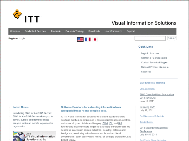Click the July 11-15, 2011 date text
The image size is (189, 141).
point(148,135)
